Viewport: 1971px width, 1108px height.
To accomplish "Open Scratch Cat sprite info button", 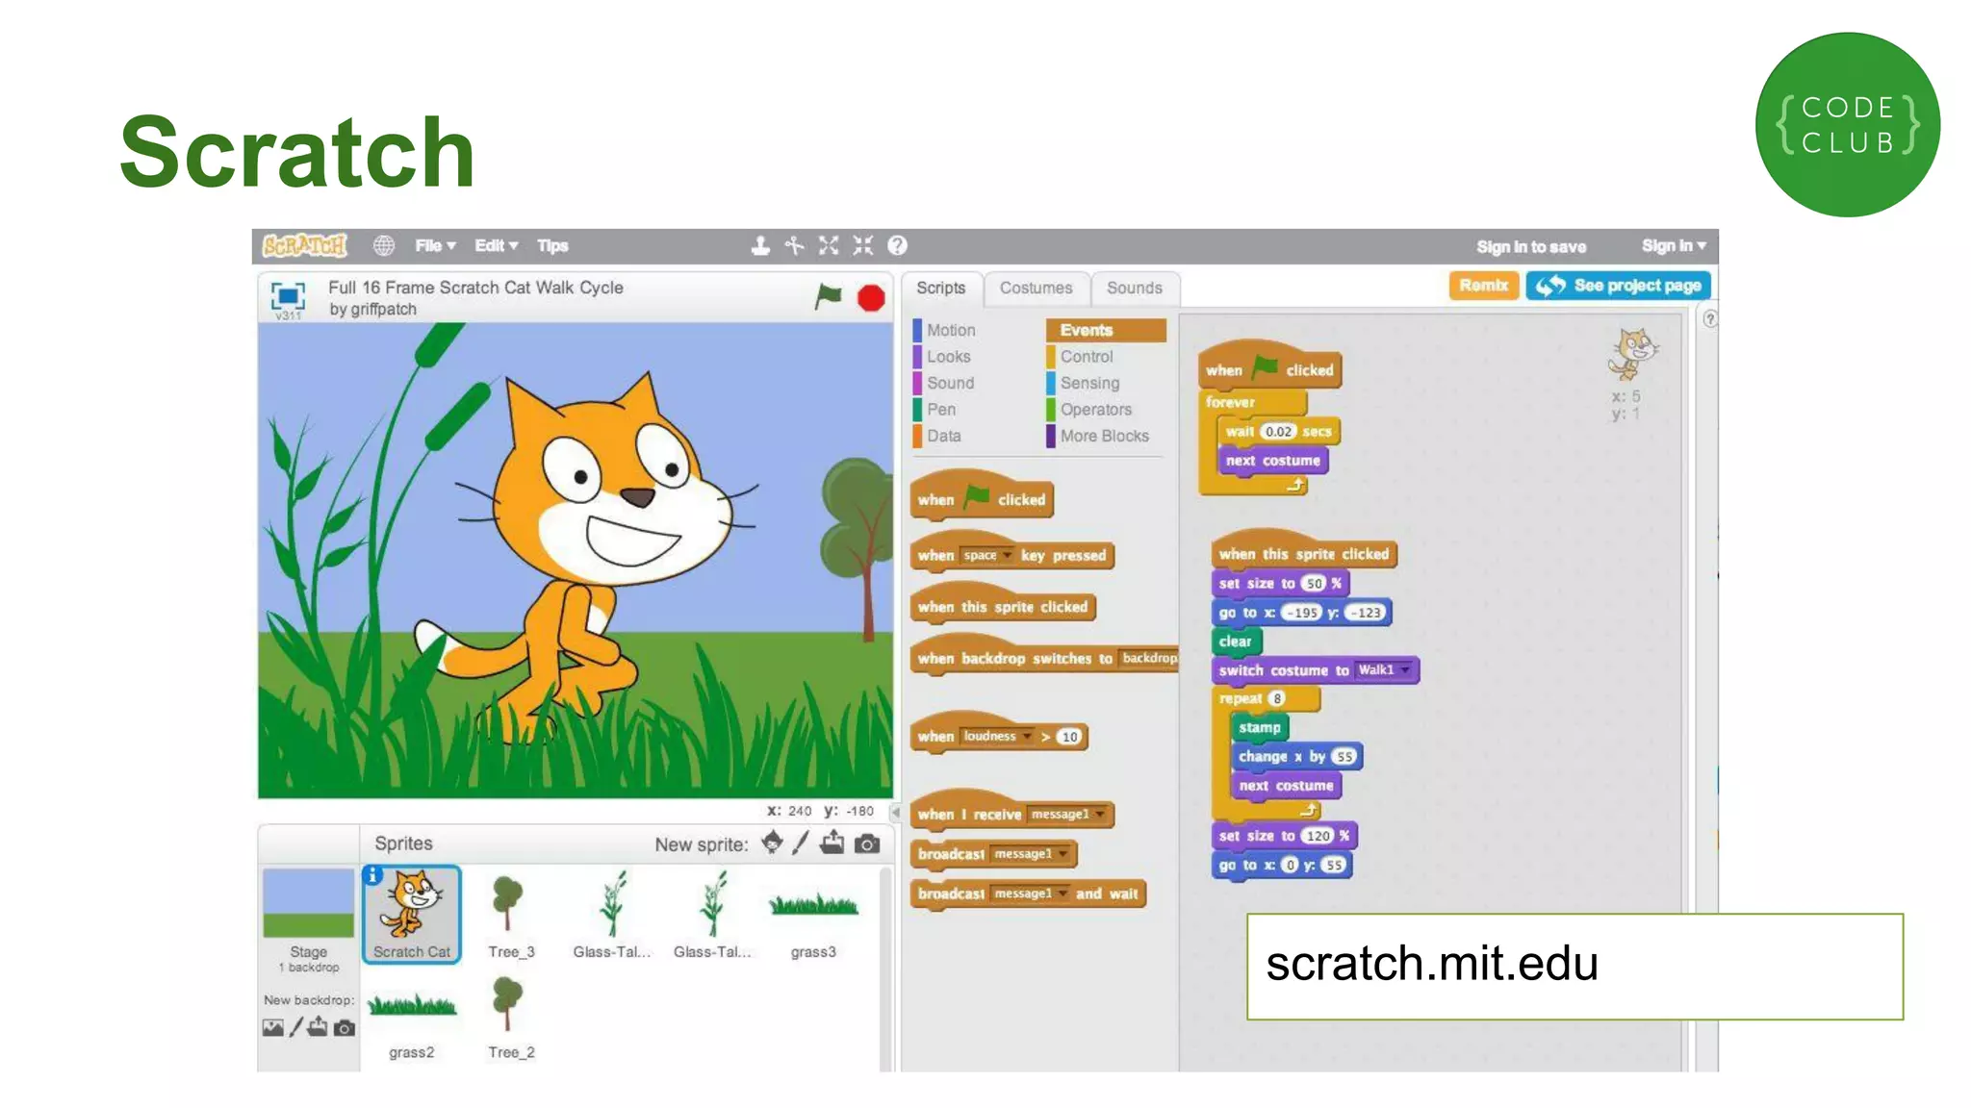I will point(373,875).
